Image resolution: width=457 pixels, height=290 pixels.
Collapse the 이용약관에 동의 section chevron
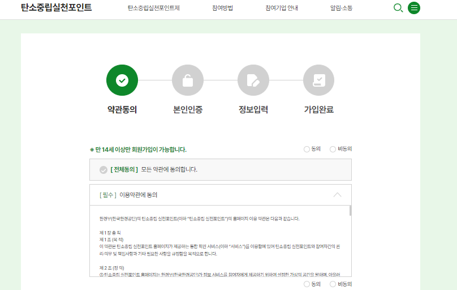click(x=337, y=195)
